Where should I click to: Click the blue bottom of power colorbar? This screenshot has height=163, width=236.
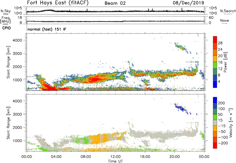point(215,84)
